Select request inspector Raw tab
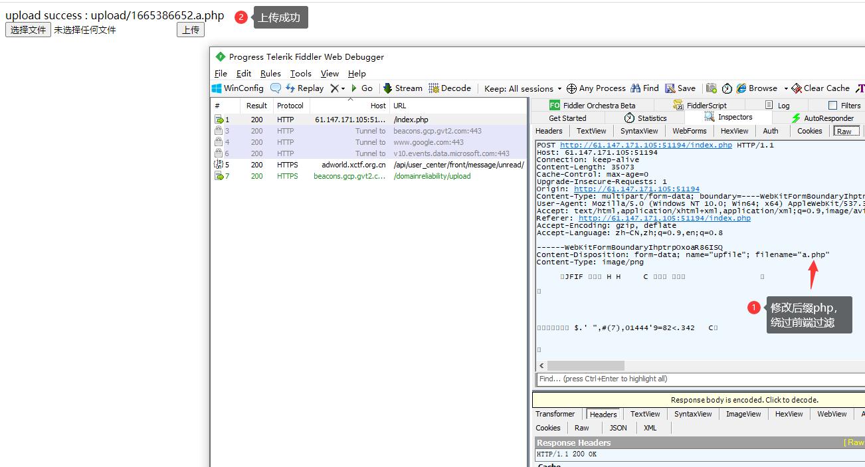865x467 pixels. (846, 131)
